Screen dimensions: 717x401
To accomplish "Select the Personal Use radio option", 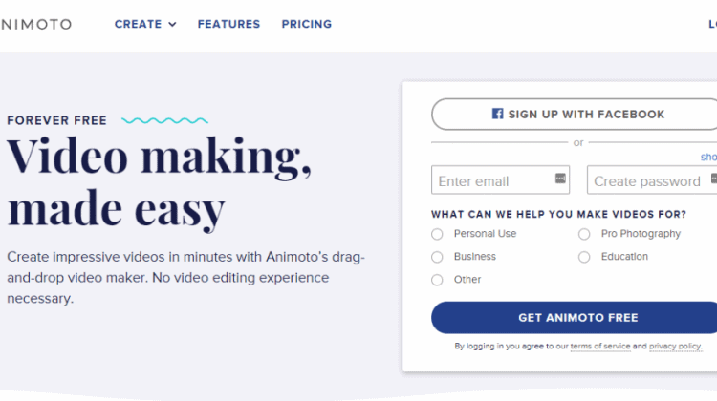I will (437, 234).
